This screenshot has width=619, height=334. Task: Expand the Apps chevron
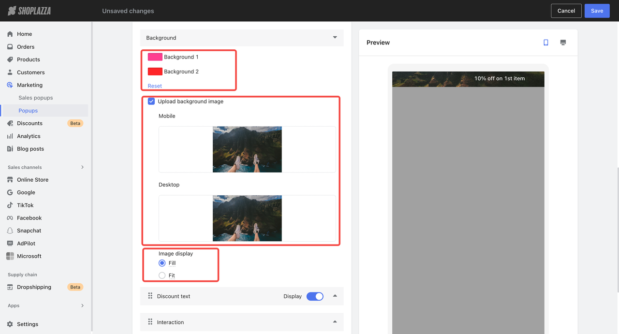(x=82, y=305)
